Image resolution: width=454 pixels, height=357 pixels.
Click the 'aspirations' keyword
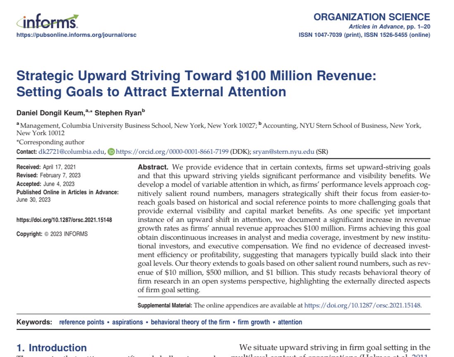pyautogui.click(x=127, y=322)
